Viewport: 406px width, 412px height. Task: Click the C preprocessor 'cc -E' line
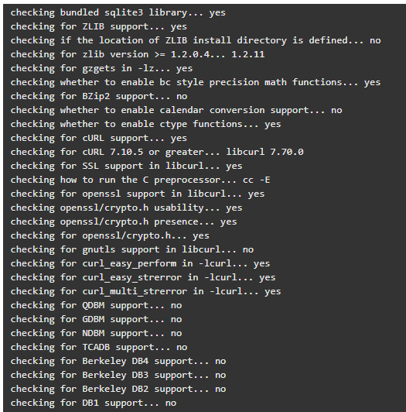[x=140, y=180]
